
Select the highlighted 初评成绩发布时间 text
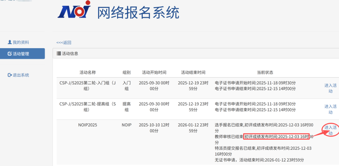click(277, 136)
